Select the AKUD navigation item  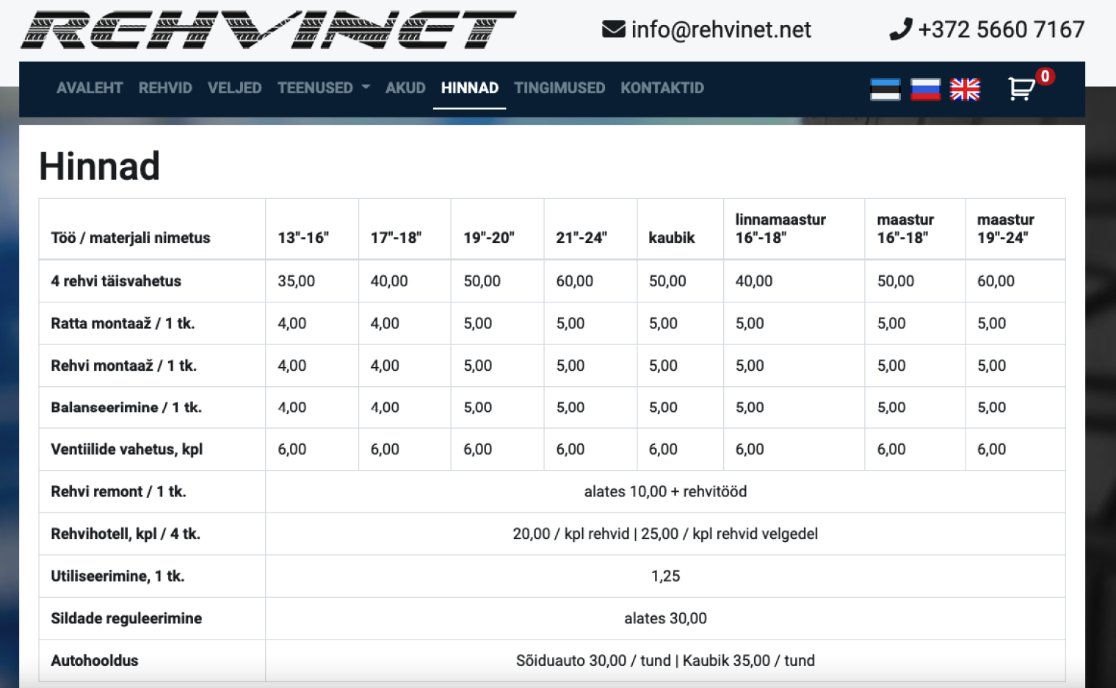405,88
